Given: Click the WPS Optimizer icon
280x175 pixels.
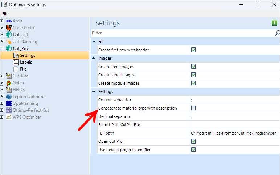Looking at the screenshot, I should (x=9, y=117).
